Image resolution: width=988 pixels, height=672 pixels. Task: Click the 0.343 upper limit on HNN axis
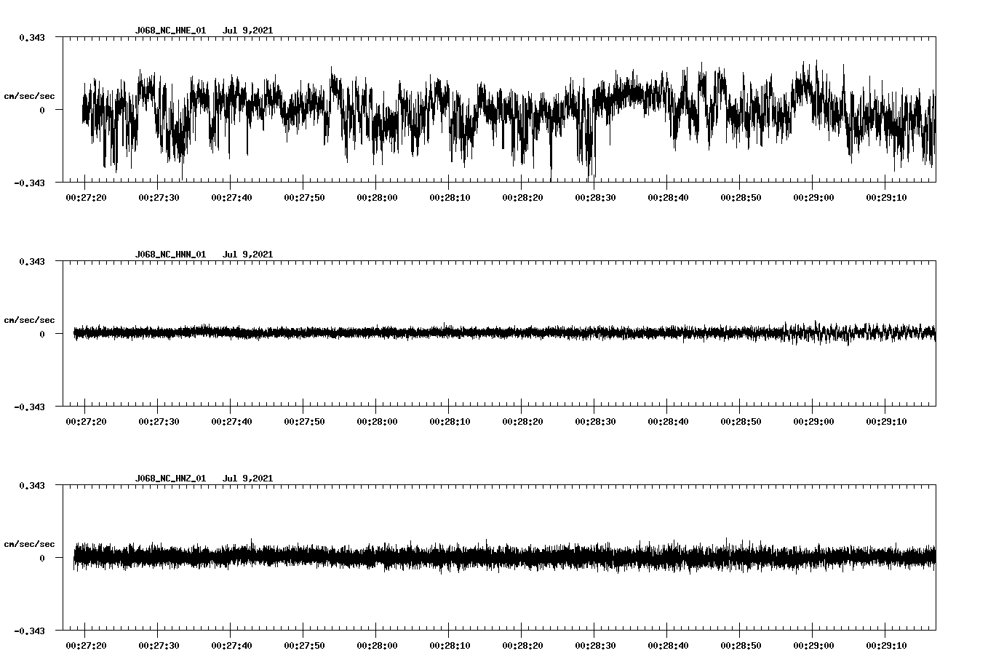32,261
